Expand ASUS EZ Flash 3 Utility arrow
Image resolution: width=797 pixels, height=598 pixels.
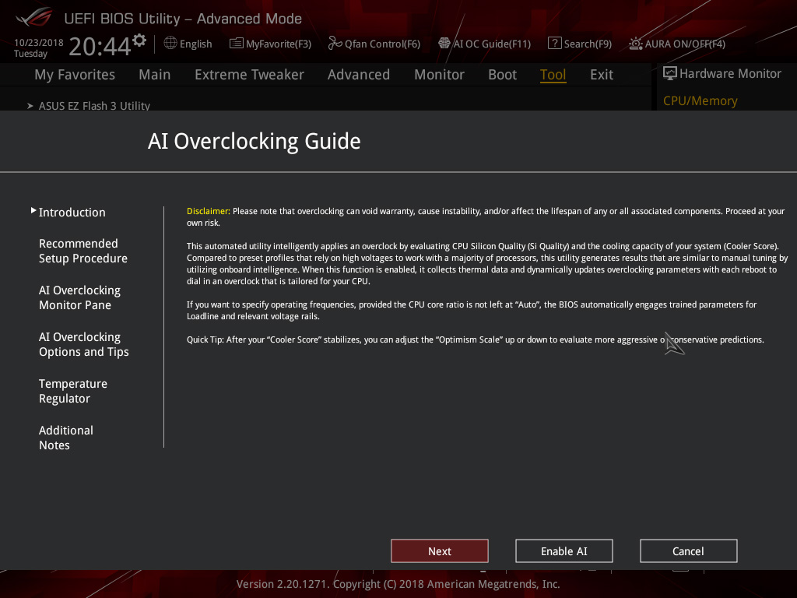(30, 106)
